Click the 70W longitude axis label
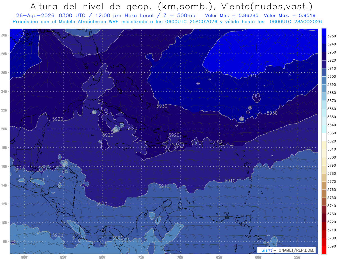This screenshot has height=261, width=337. 180,258
